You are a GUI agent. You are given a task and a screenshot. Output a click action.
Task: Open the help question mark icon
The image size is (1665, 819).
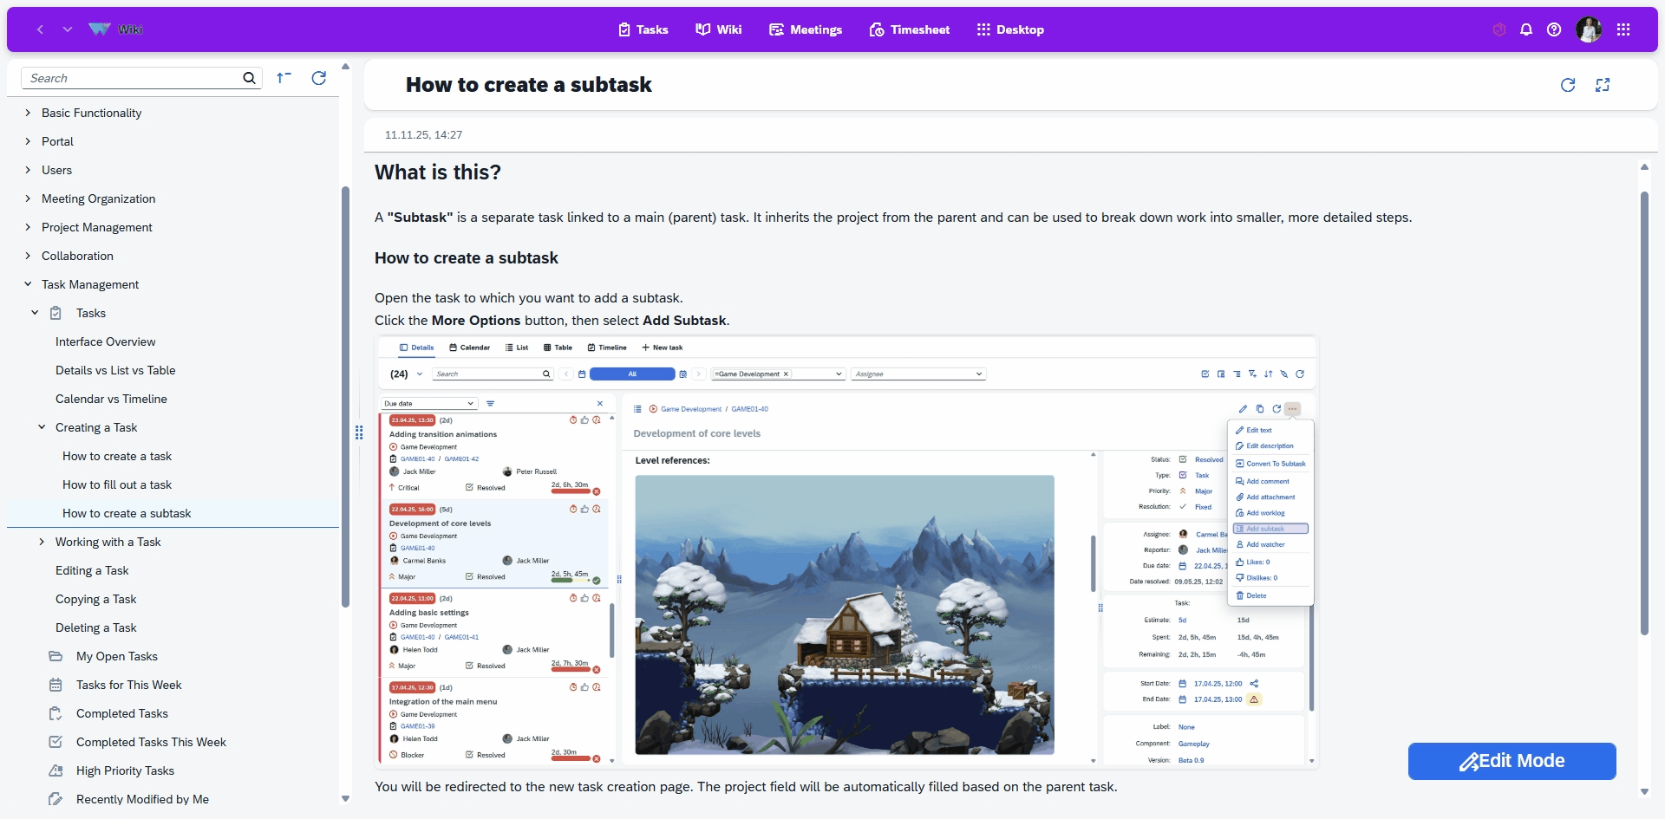click(x=1554, y=29)
